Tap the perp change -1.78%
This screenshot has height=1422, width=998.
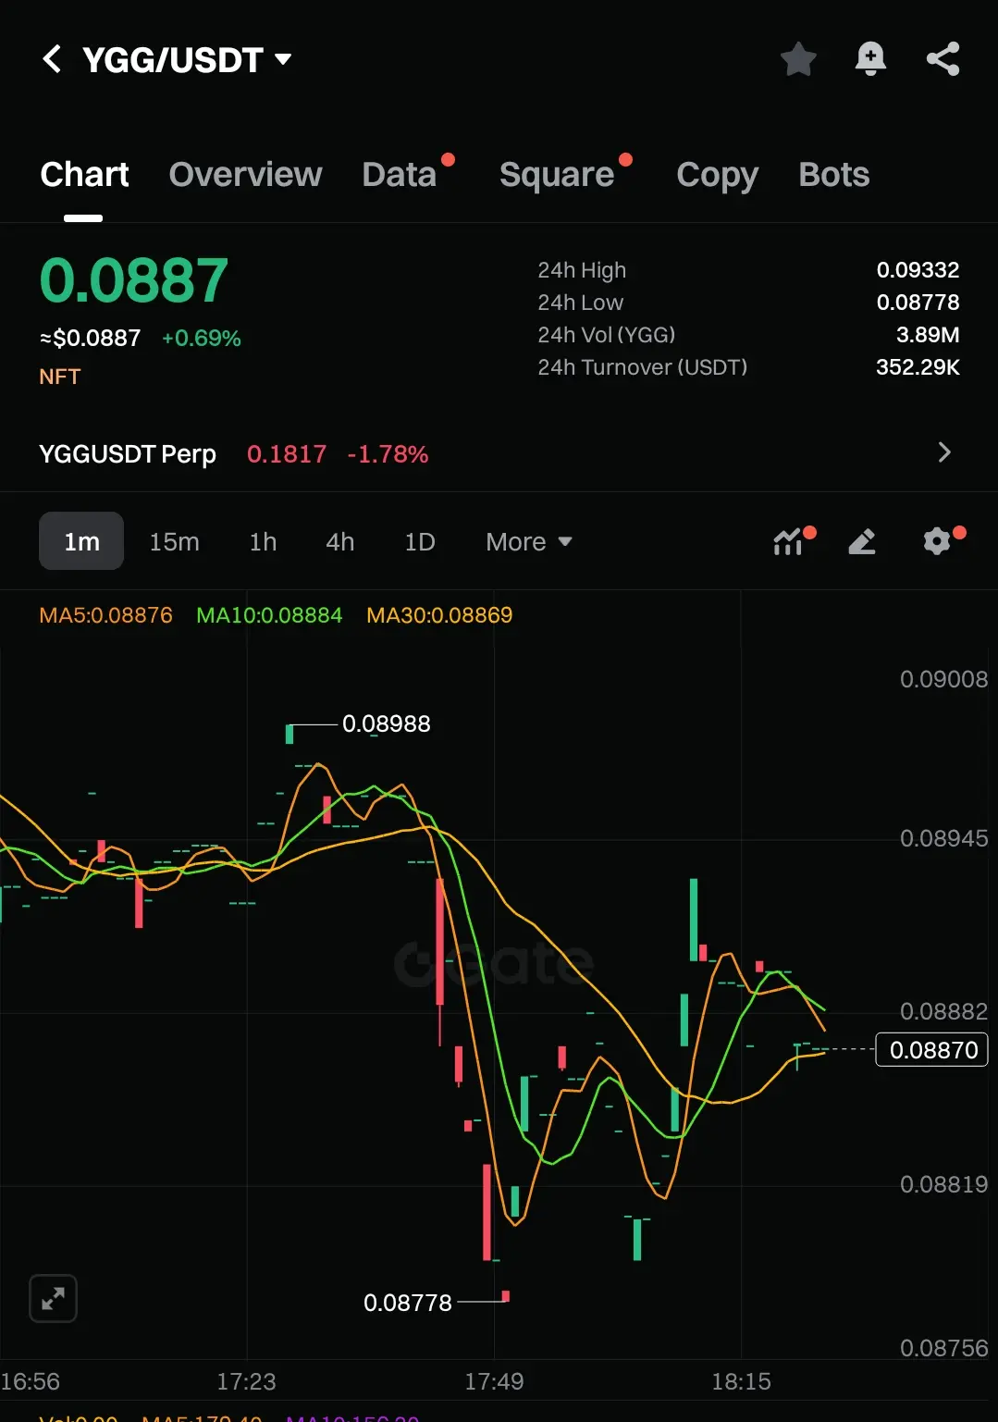(x=388, y=454)
